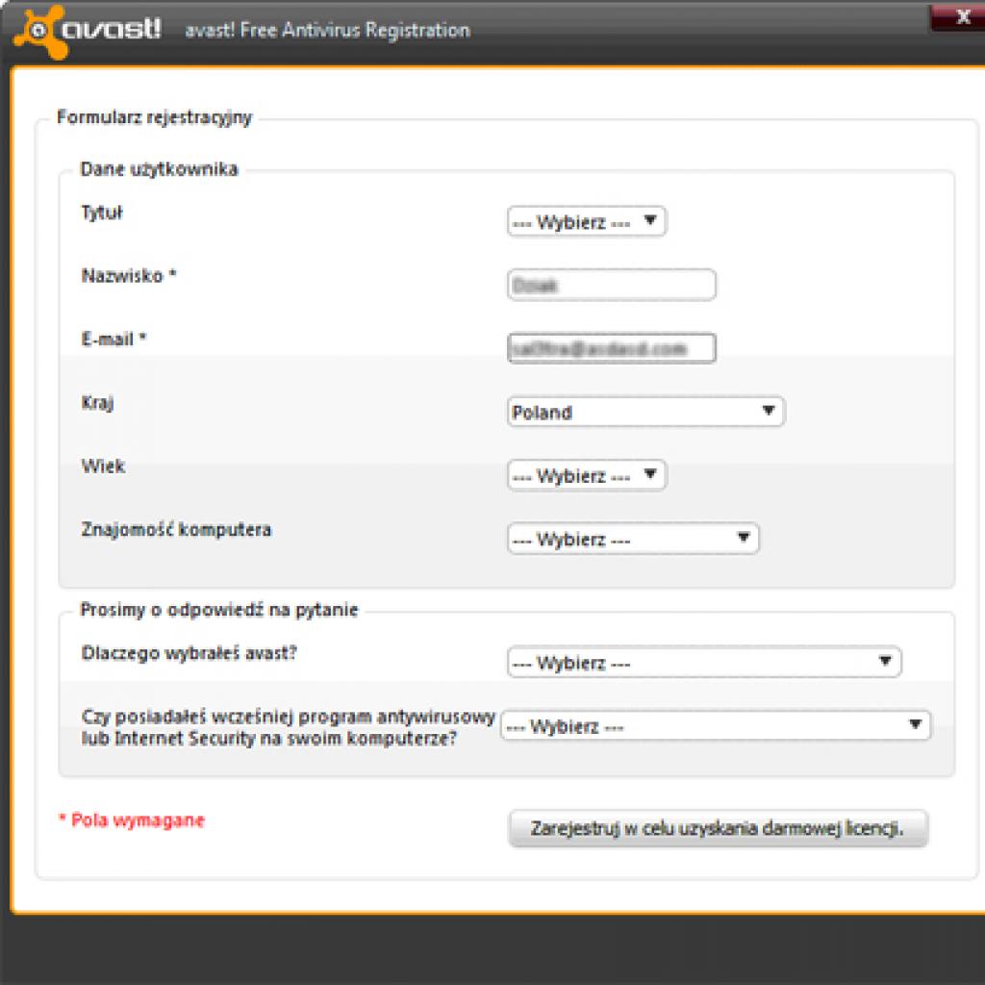Click the "Tytuł" field label
The width and height of the screenshot is (985, 985).
pyautogui.click(x=102, y=213)
